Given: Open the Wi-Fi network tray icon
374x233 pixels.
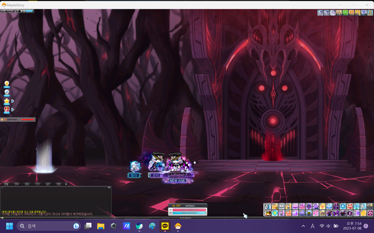Looking at the screenshot, I should tap(322, 226).
